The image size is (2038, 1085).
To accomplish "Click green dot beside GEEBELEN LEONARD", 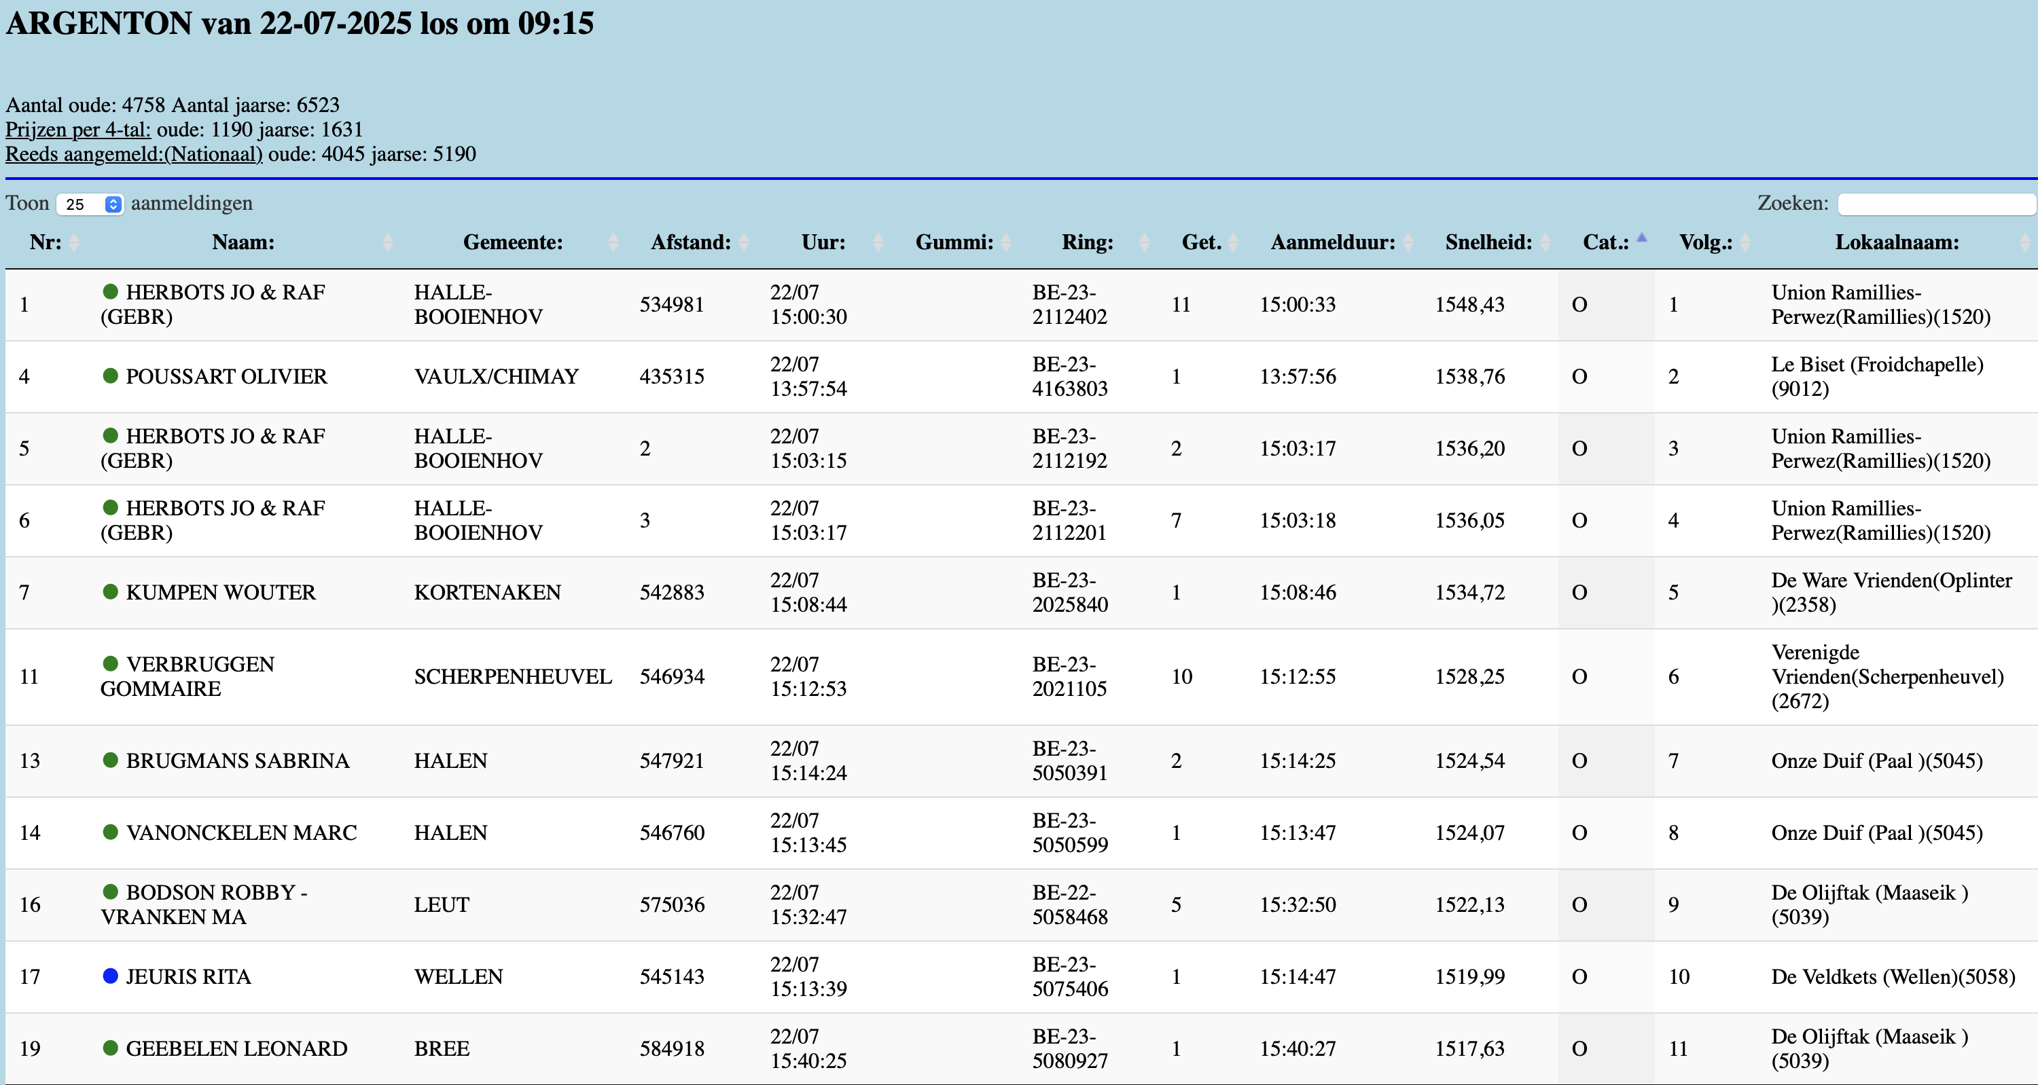I will click(111, 1048).
